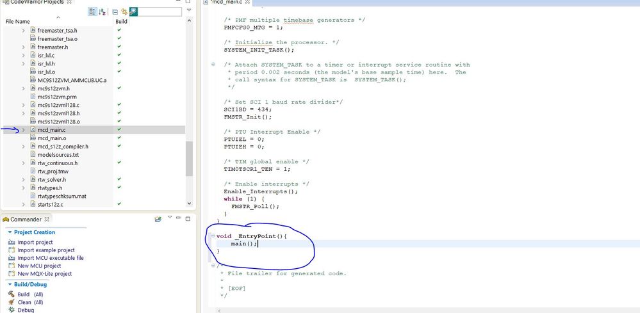Viewport: 640px width, 313px height.
Task: Click the freemaster_tsa.o object file icon
Action: [x=33, y=38]
